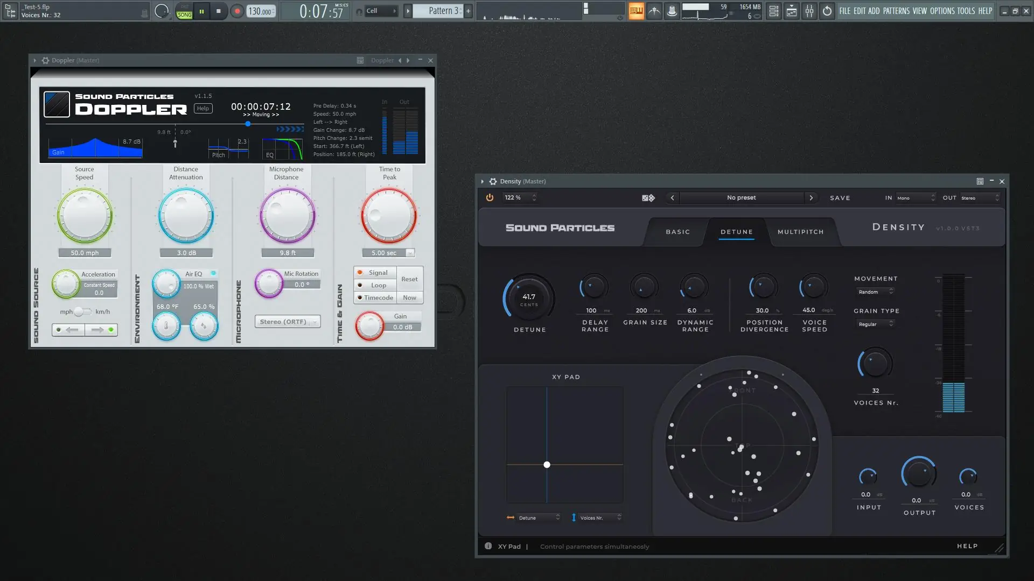Switch to the Multipitch tab

(800, 232)
